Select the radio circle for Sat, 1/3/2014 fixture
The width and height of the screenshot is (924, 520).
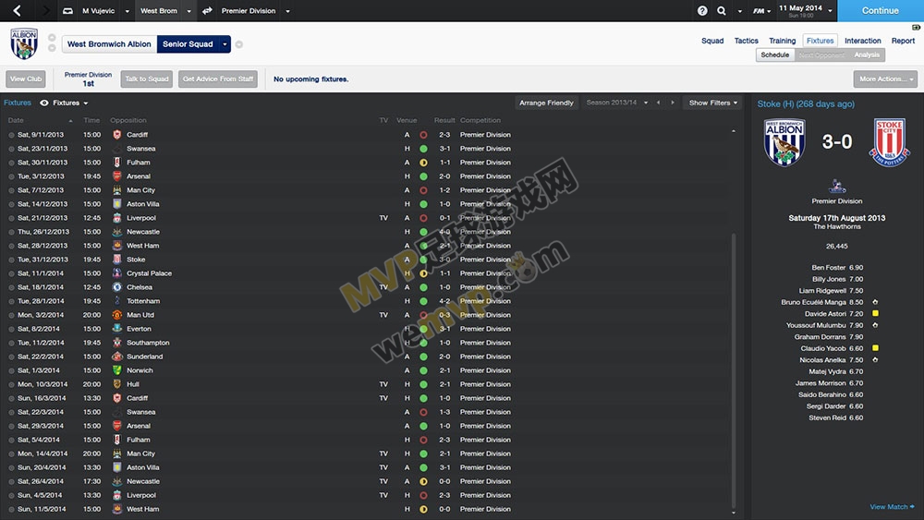coord(11,370)
